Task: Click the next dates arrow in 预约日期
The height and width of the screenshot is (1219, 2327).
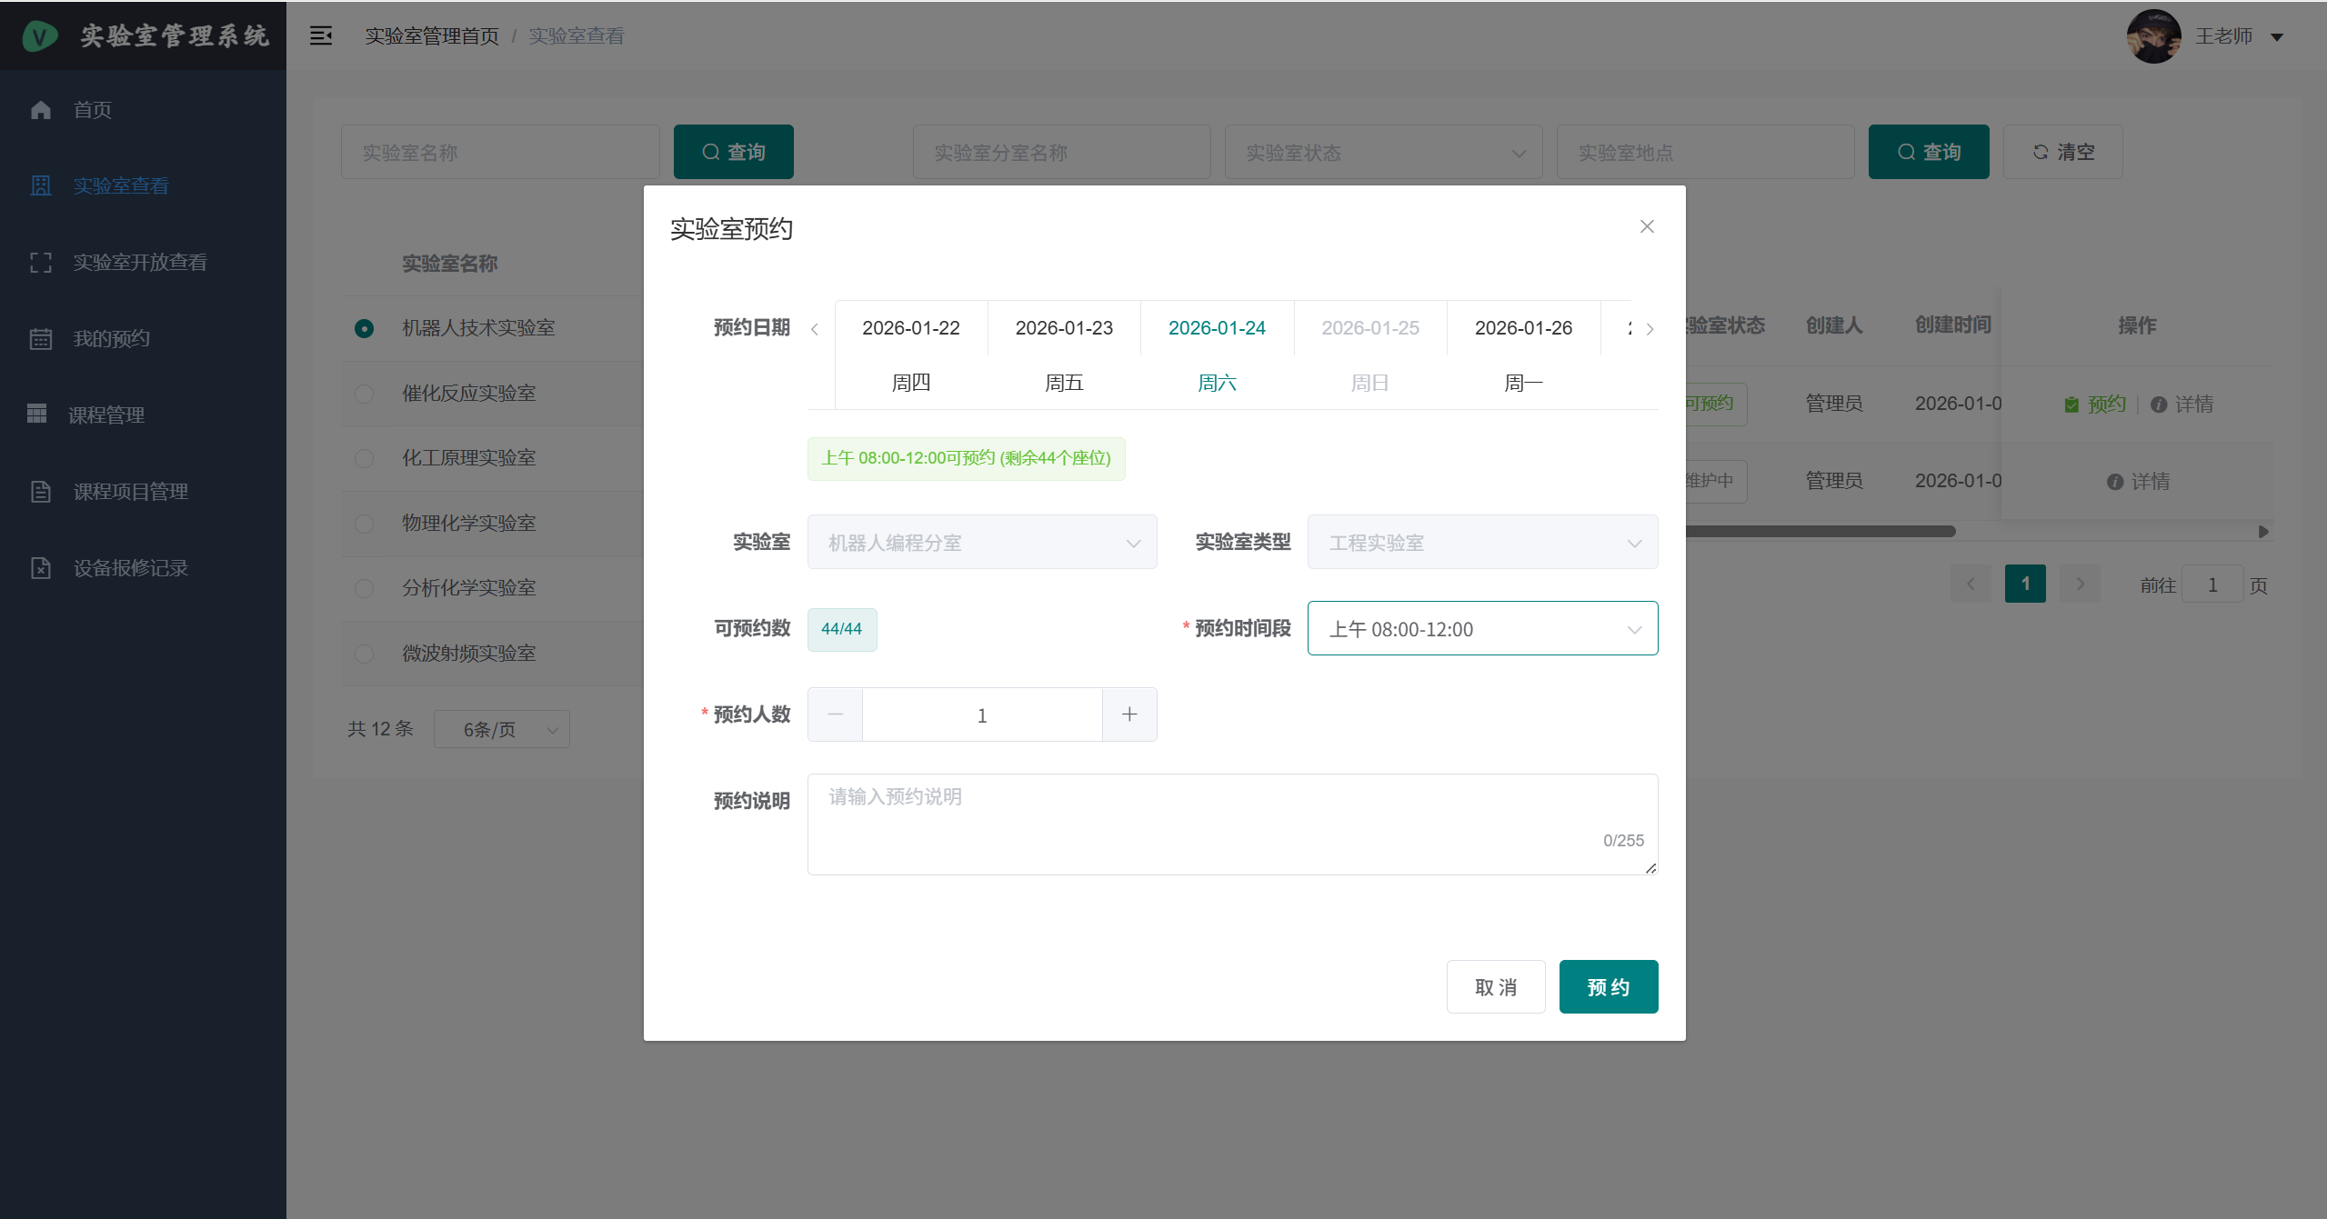Action: pyautogui.click(x=1650, y=329)
